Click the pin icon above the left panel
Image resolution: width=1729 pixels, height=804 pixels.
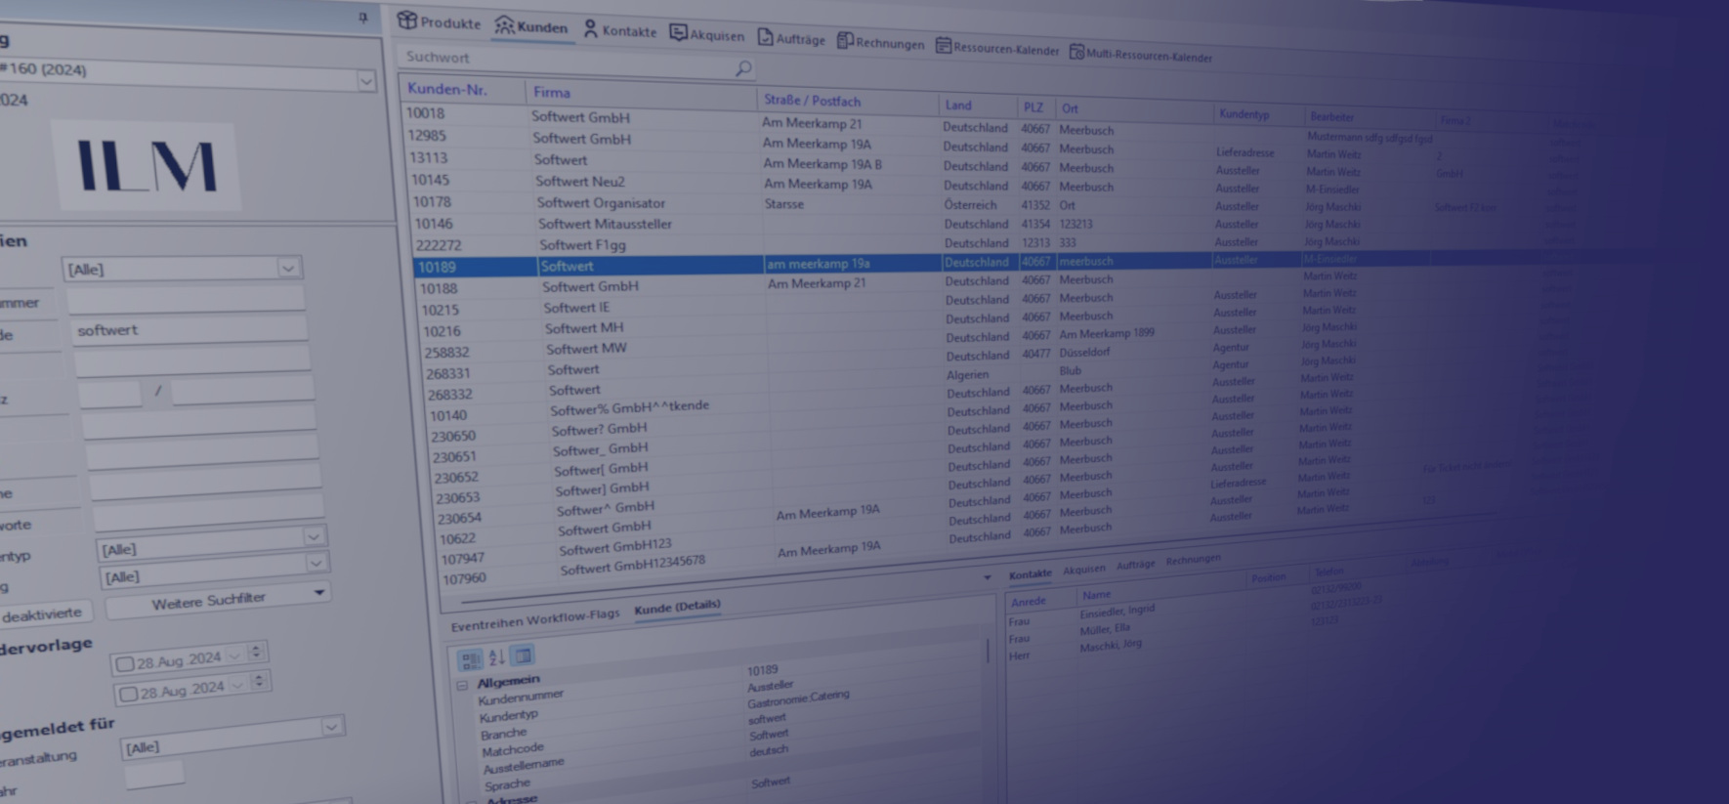(x=362, y=17)
